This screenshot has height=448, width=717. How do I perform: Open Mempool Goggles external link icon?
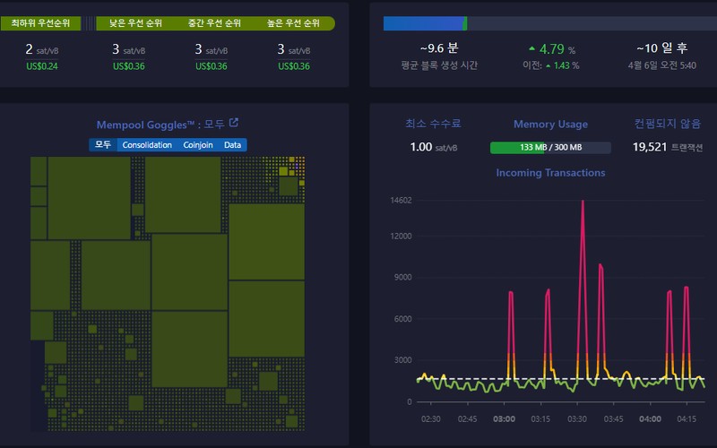(234, 123)
